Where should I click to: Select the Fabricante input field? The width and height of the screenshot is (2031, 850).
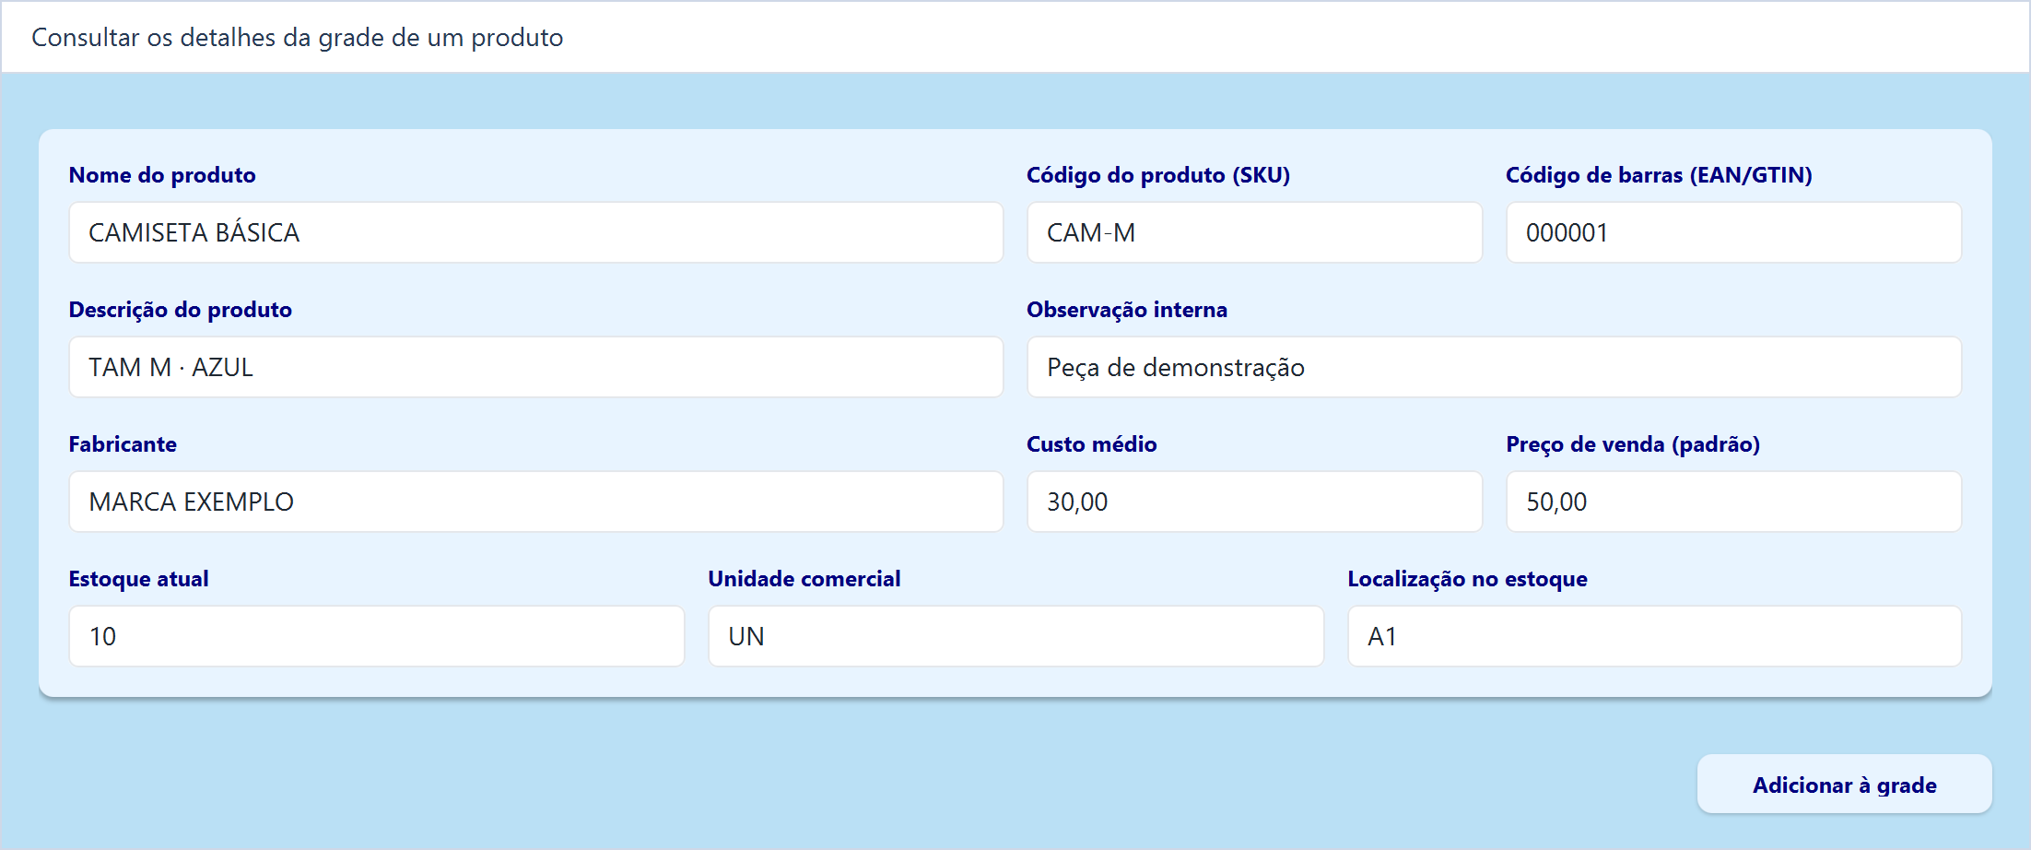click(x=535, y=502)
